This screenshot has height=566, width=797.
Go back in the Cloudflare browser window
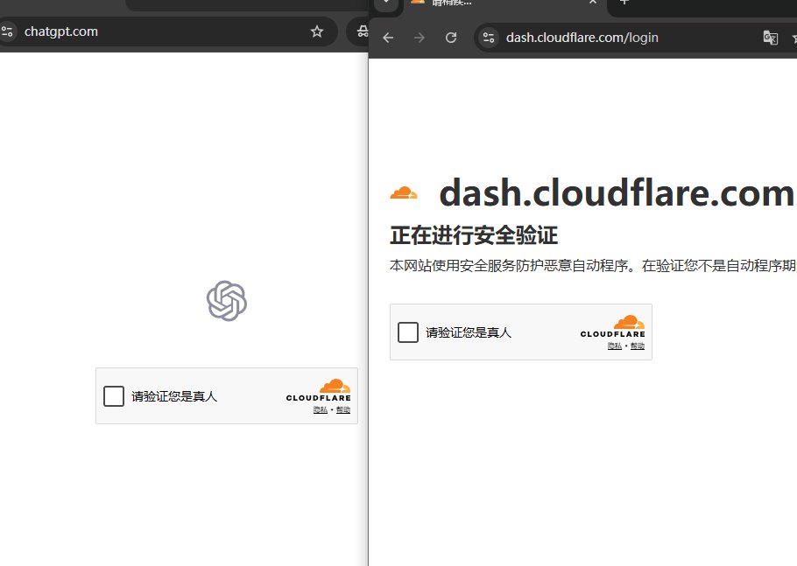pyautogui.click(x=388, y=38)
